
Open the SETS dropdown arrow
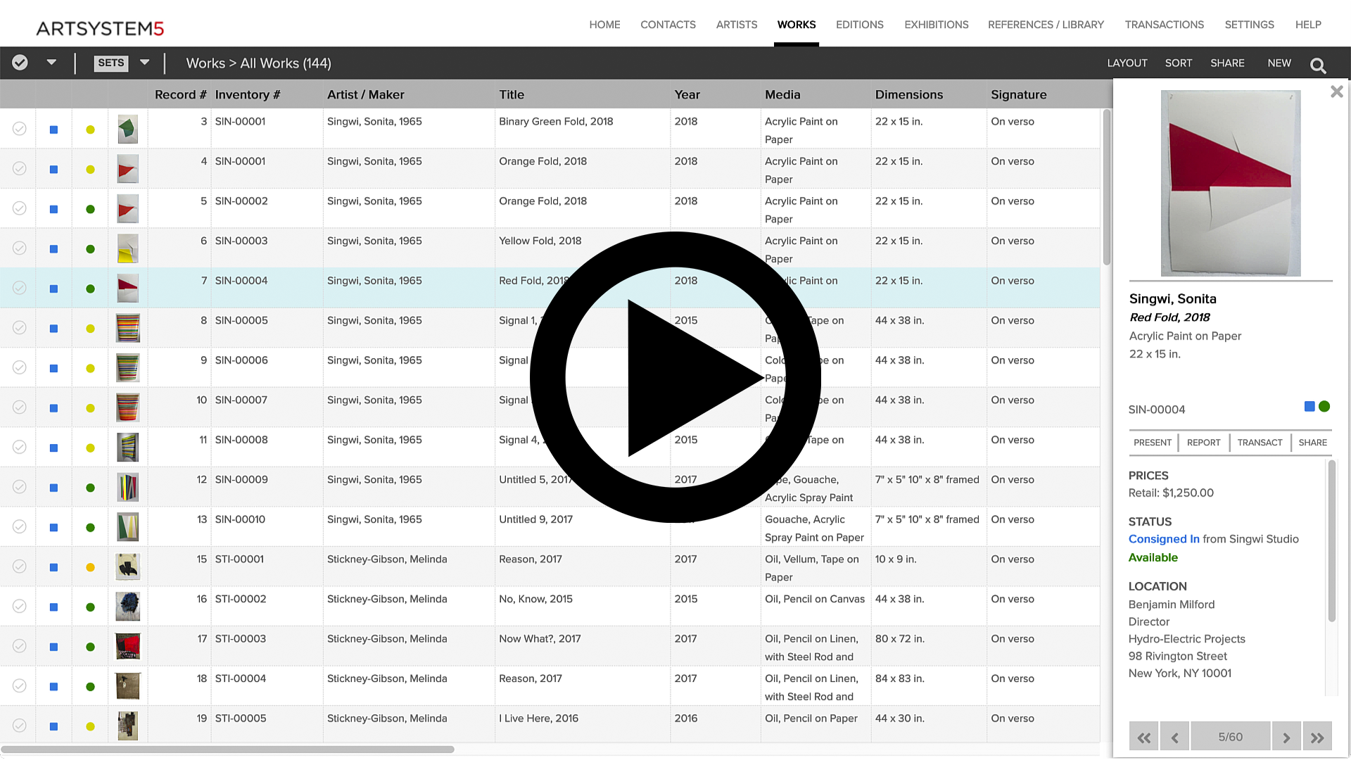[x=144, y=63]
